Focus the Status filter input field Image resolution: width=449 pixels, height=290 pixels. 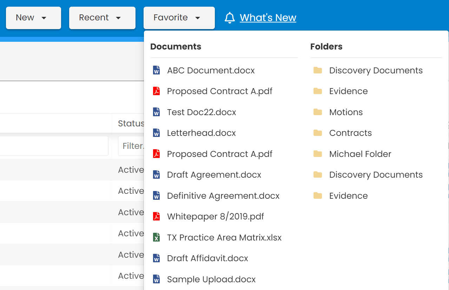[x=131, y=146]
